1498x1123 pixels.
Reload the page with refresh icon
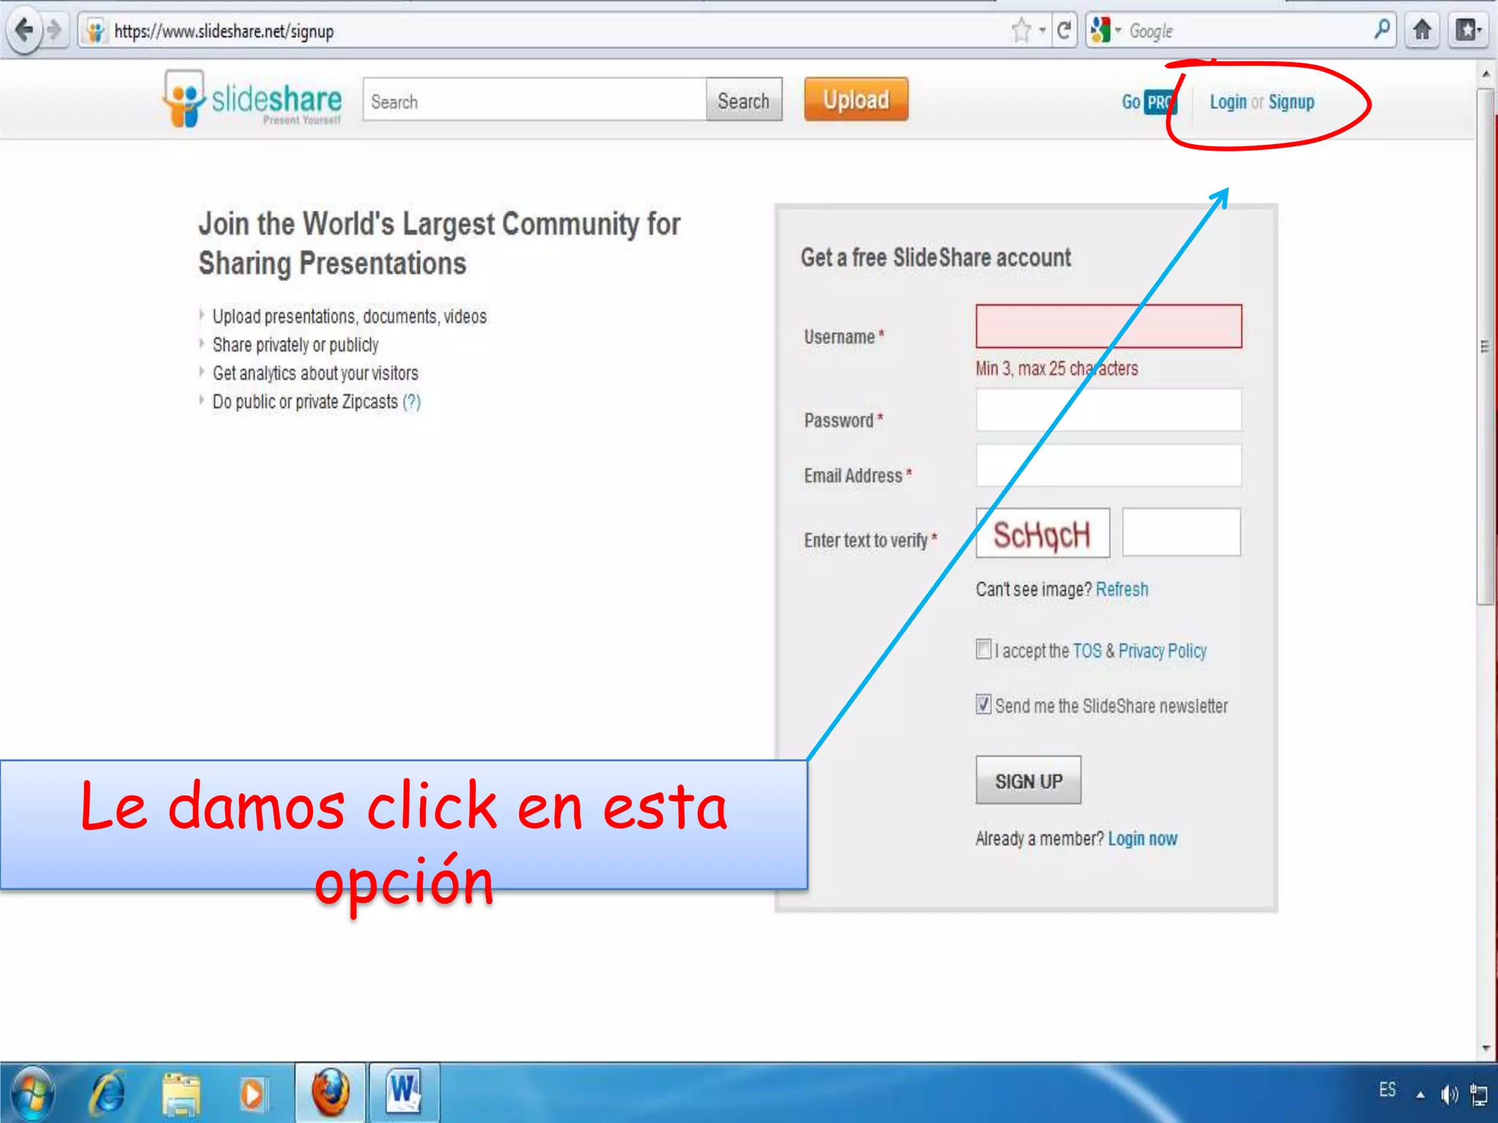[x=1064, y=31]
